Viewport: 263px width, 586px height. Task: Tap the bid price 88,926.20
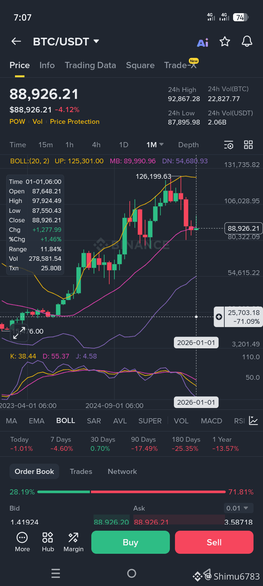click(x=111, y=522)
